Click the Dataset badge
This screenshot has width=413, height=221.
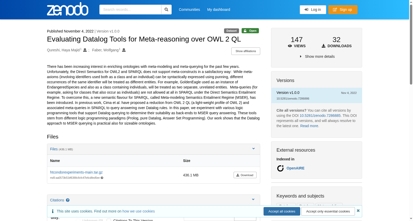[x=232, y=31]
